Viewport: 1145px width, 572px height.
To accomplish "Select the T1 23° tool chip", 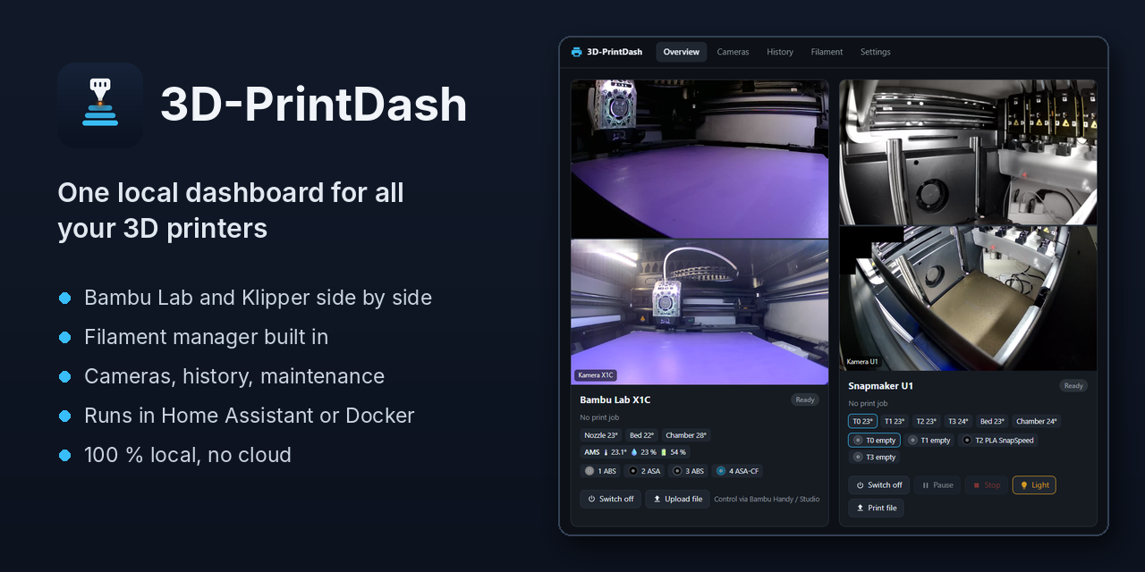I will click(895, 421).
